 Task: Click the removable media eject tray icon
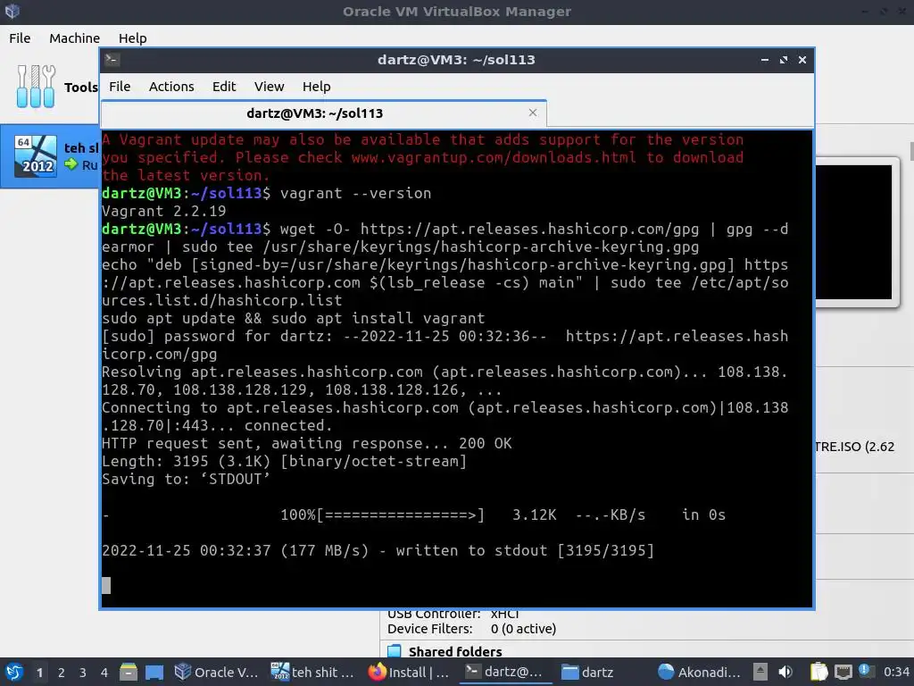coord(760,672)
